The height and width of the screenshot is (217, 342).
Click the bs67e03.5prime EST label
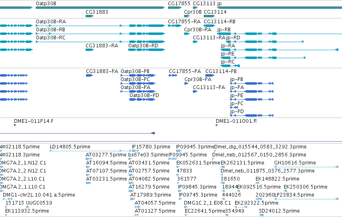[148, 155]
